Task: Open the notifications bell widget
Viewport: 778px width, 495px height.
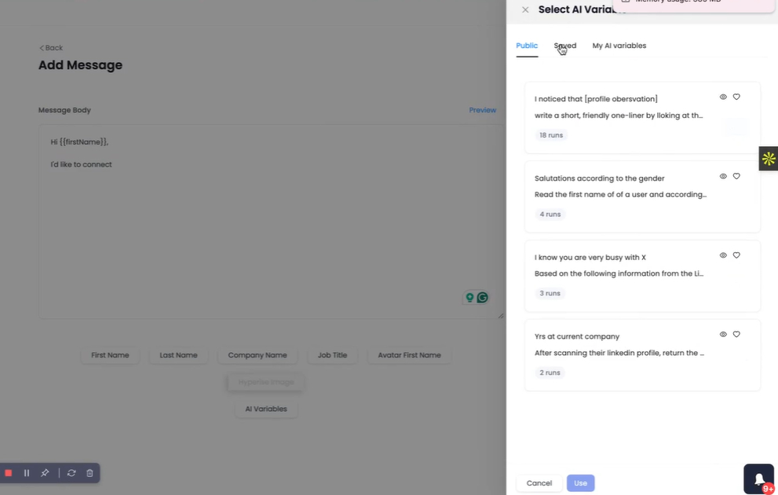Action: pos(758,478)
